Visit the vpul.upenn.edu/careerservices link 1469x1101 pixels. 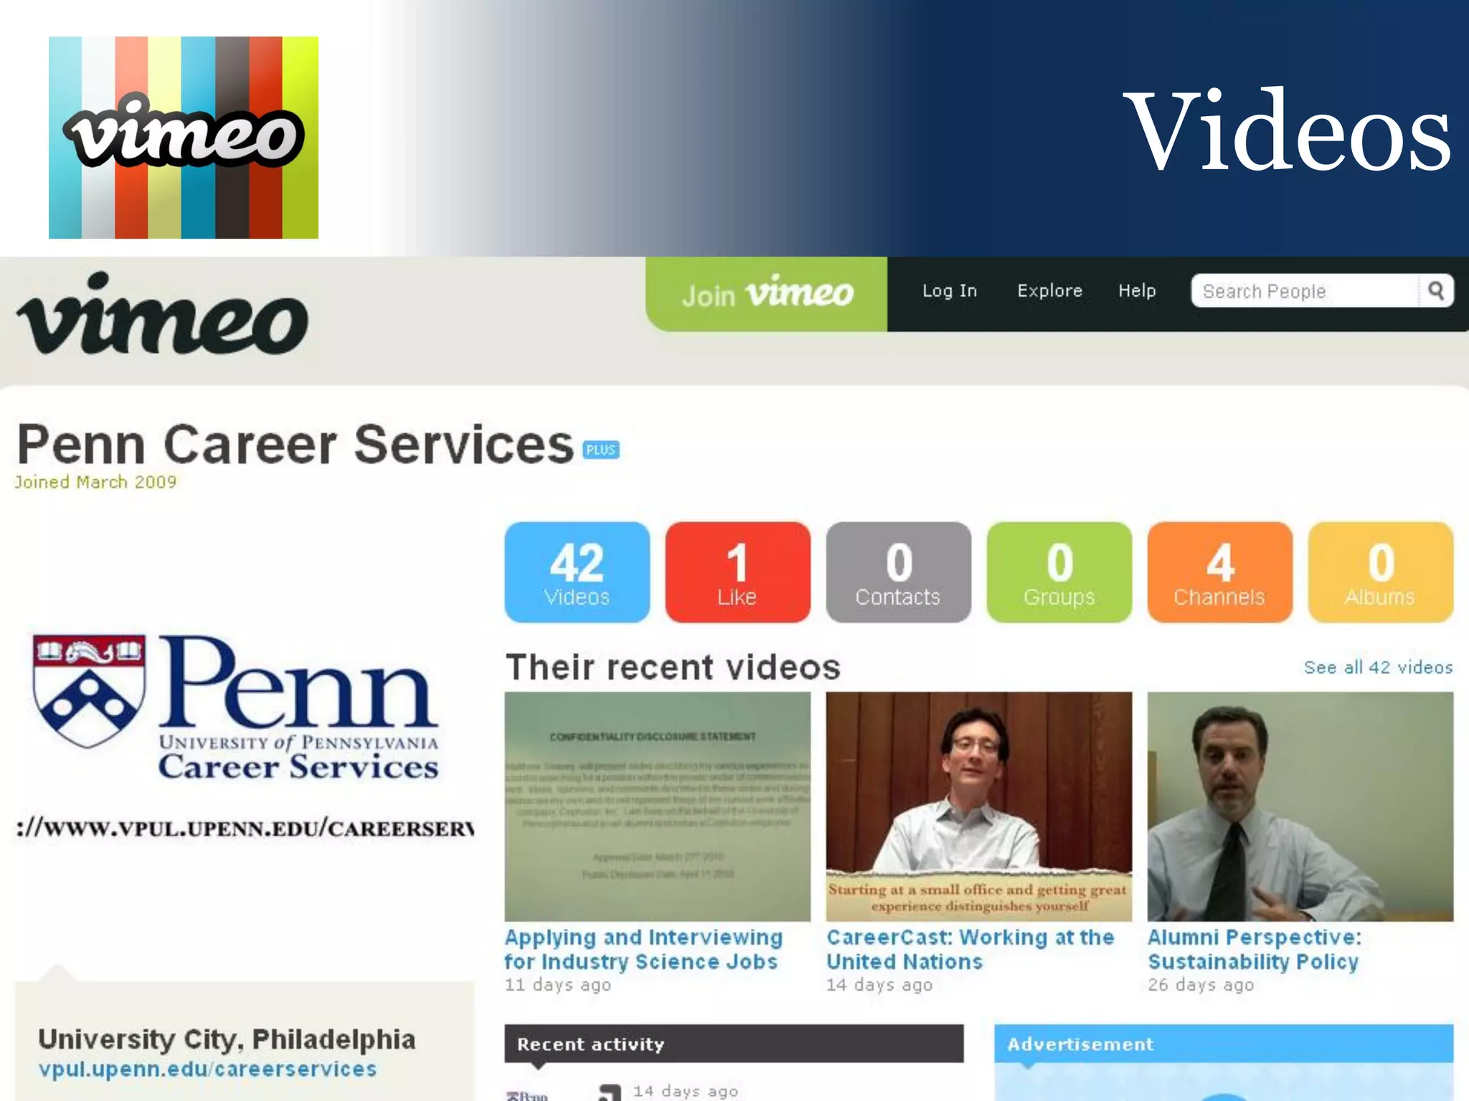[207, 1069]
